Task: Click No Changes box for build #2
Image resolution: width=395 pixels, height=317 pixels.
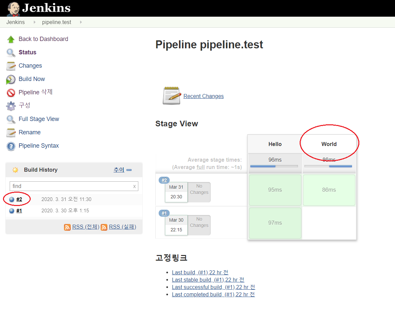Action: coord(199,192)
